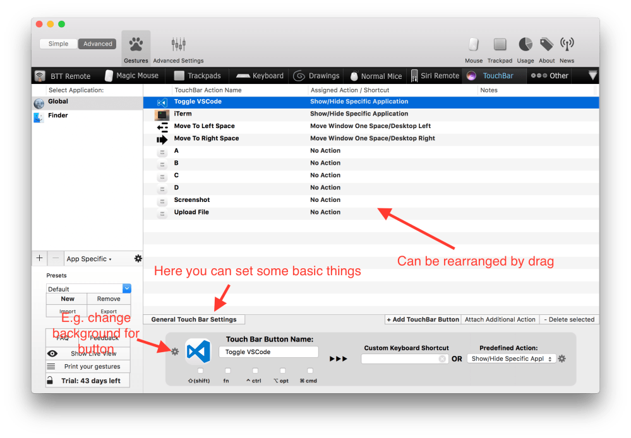631x438 pixels.
Task: Open Advanced Settings sliders icon
Action: 178,45
